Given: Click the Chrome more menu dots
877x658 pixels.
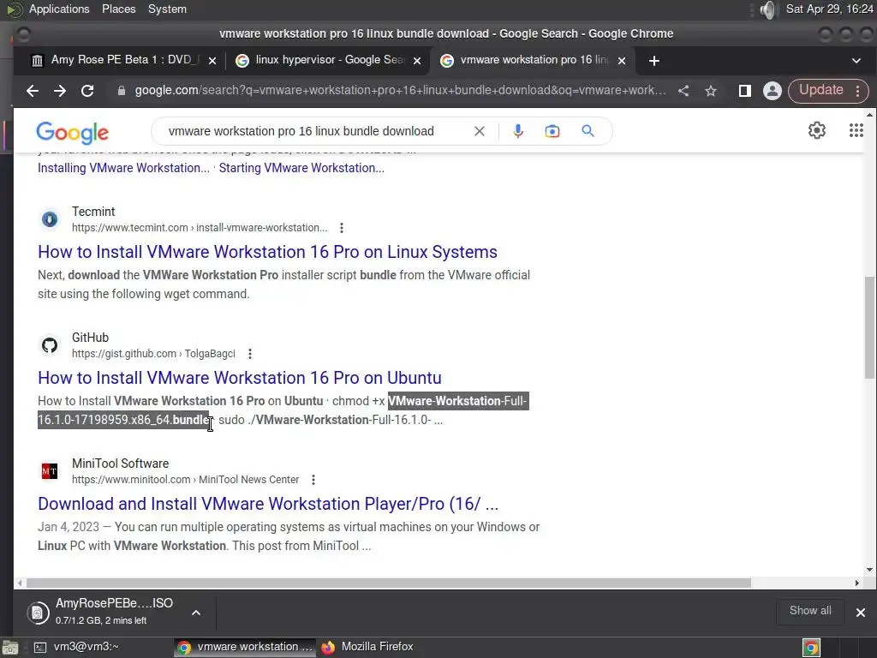Looking at the screenshot, I should click(x=858, y=91).
